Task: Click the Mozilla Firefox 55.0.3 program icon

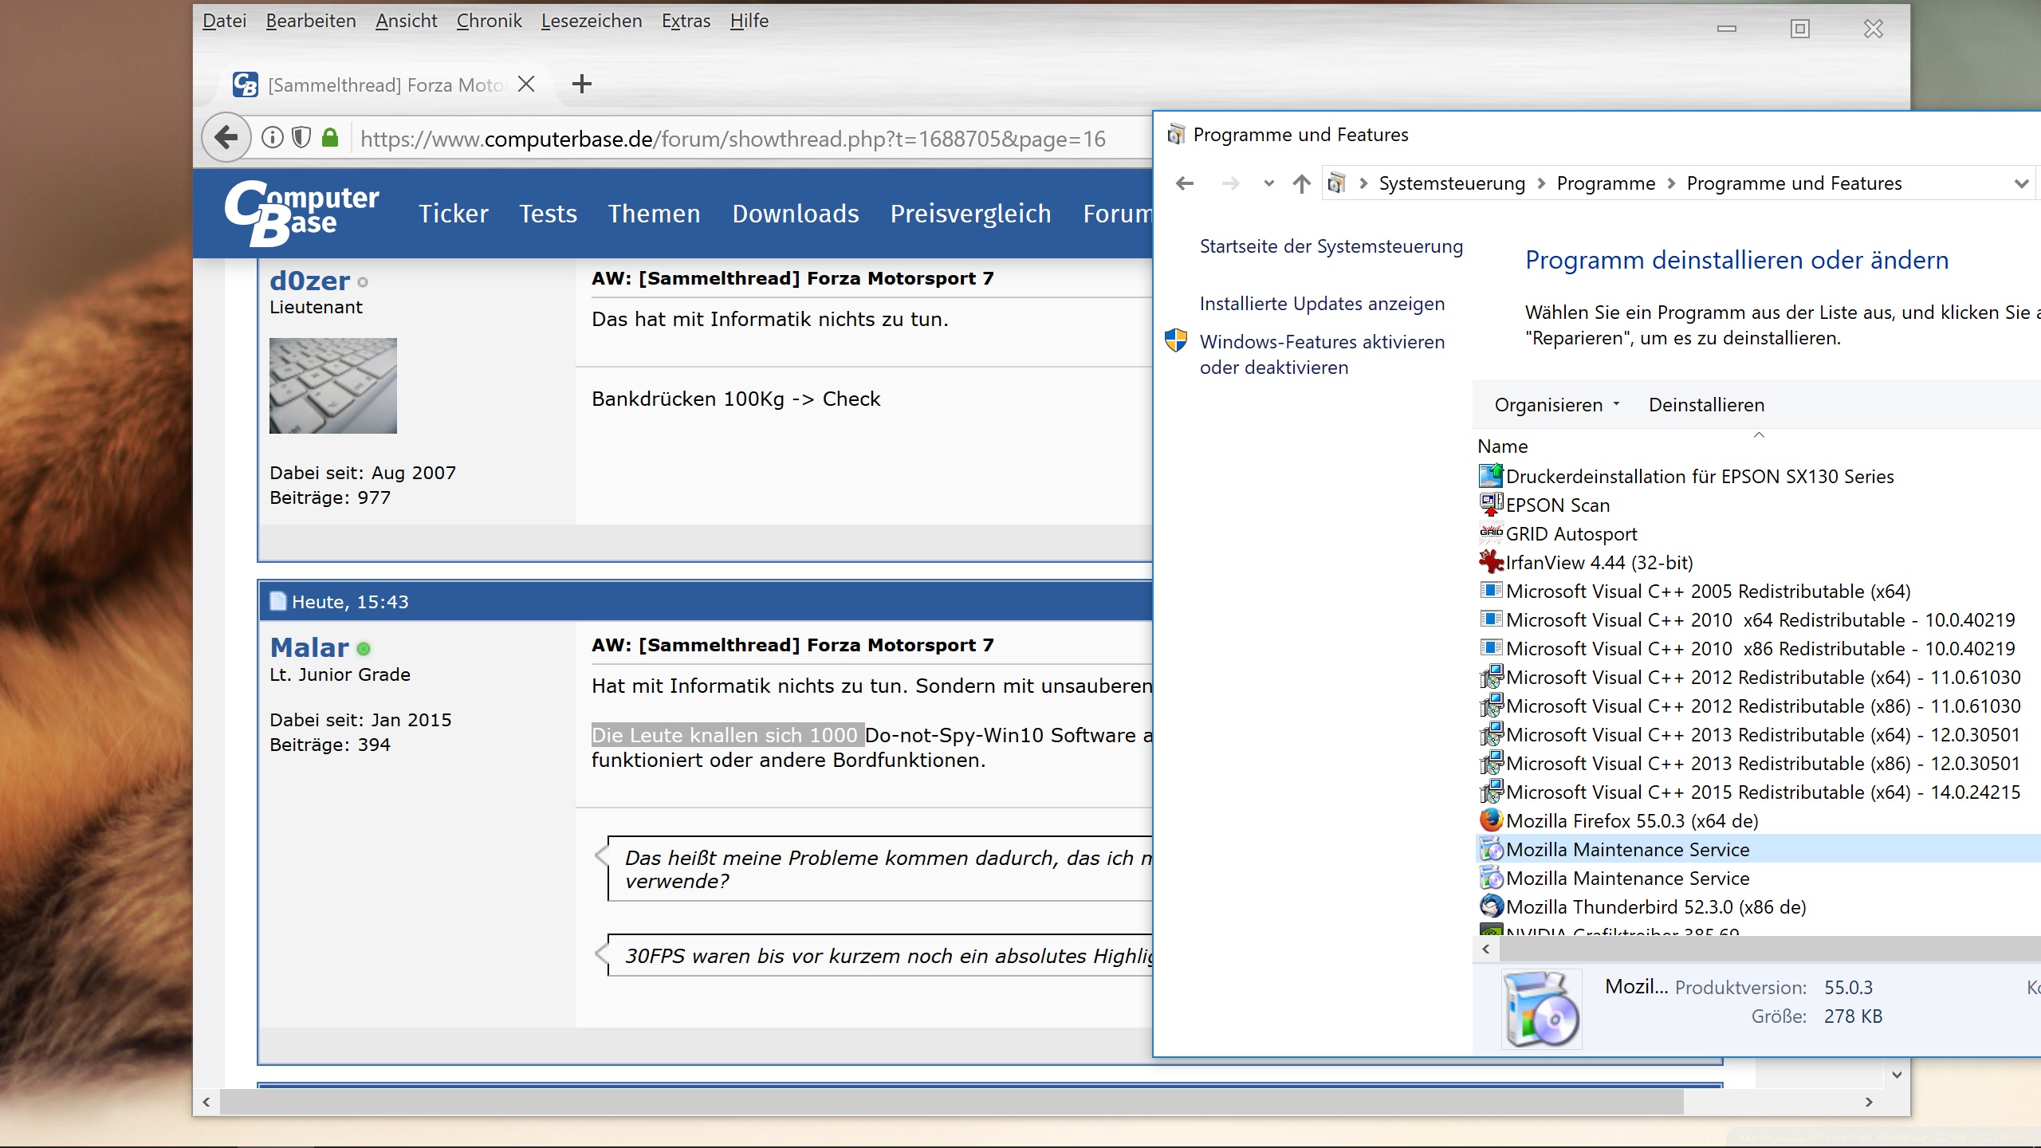Action: pos(1491,820)
